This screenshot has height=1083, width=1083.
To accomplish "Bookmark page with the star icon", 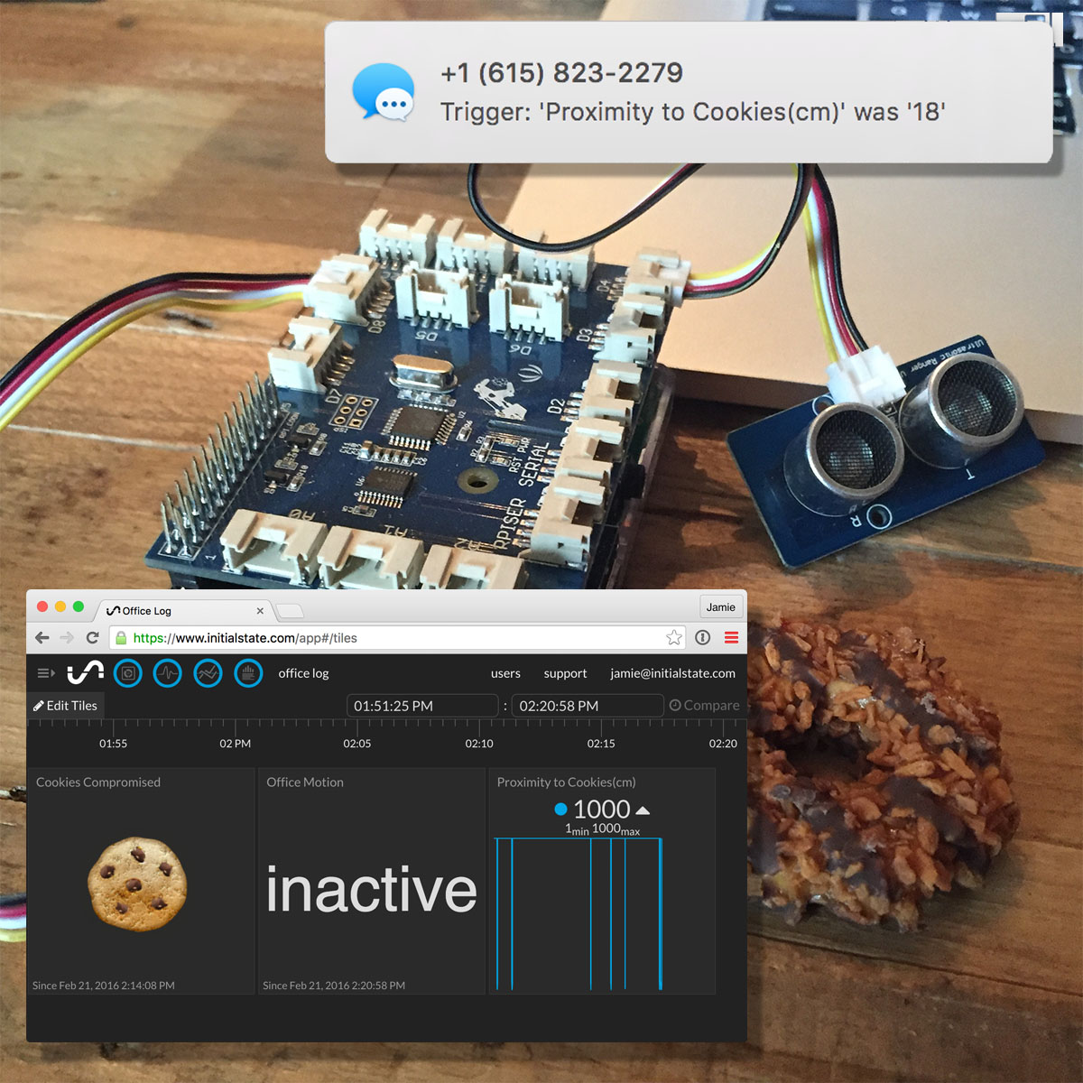I will pyautogui.click(x=674, y=638).
